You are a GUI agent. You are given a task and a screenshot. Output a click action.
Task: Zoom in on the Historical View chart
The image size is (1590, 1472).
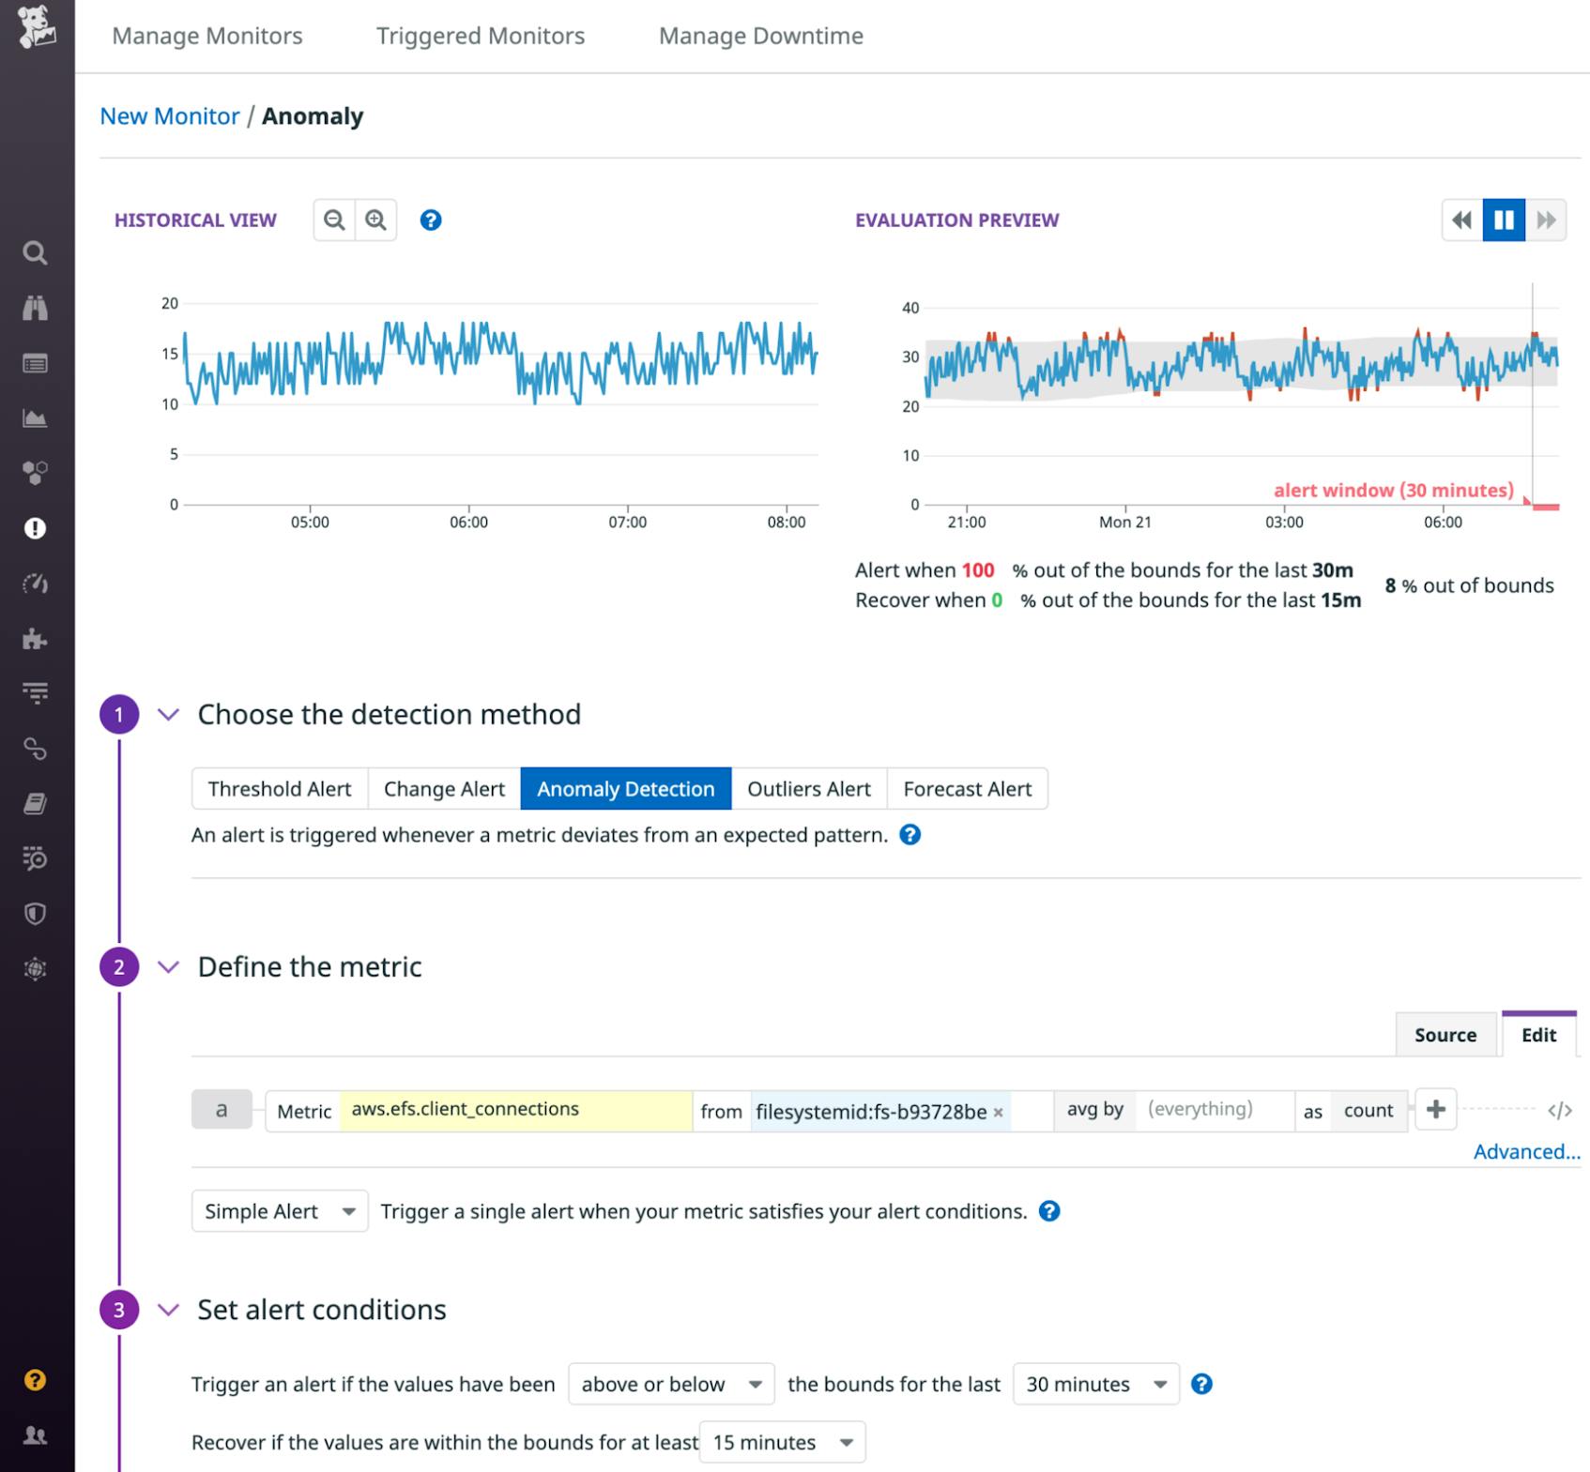pos(375,220)
